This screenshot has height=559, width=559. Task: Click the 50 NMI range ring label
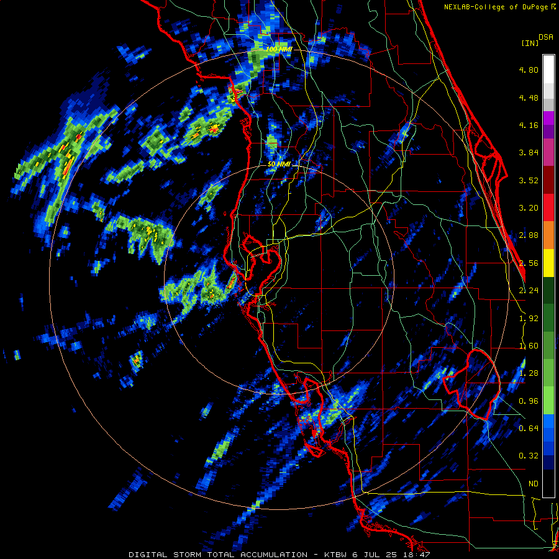point(279,165)
